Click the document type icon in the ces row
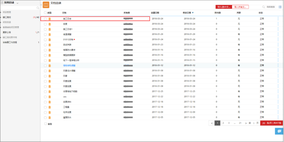Image resolution: width=284 pixels, height=142 pixels. [x=50, y=97]
